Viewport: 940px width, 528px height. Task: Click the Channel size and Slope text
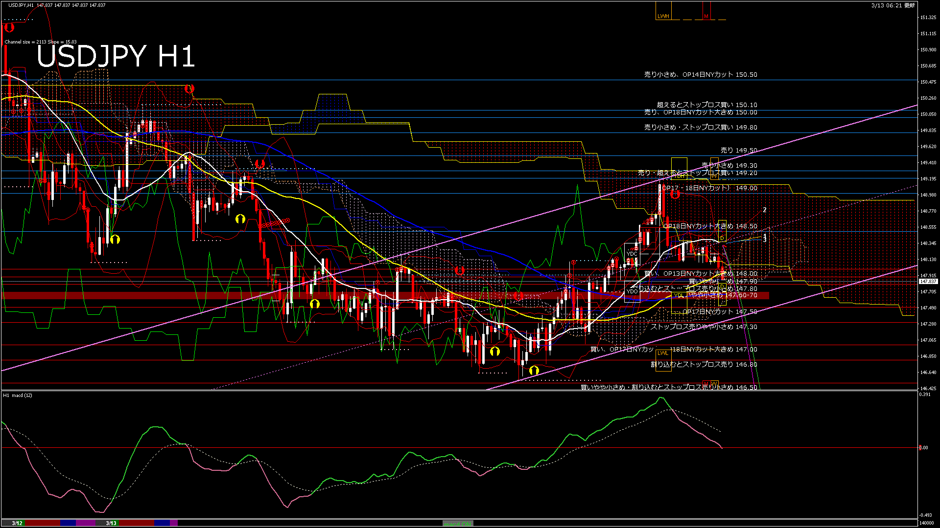41,42
